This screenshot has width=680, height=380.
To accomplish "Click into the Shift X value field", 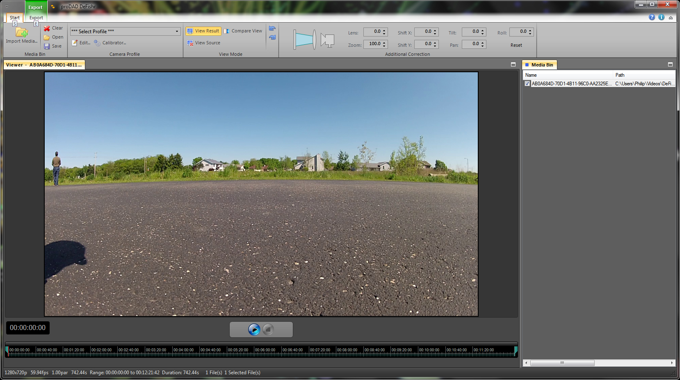I will pyautogui.click(x=423, y=32).
